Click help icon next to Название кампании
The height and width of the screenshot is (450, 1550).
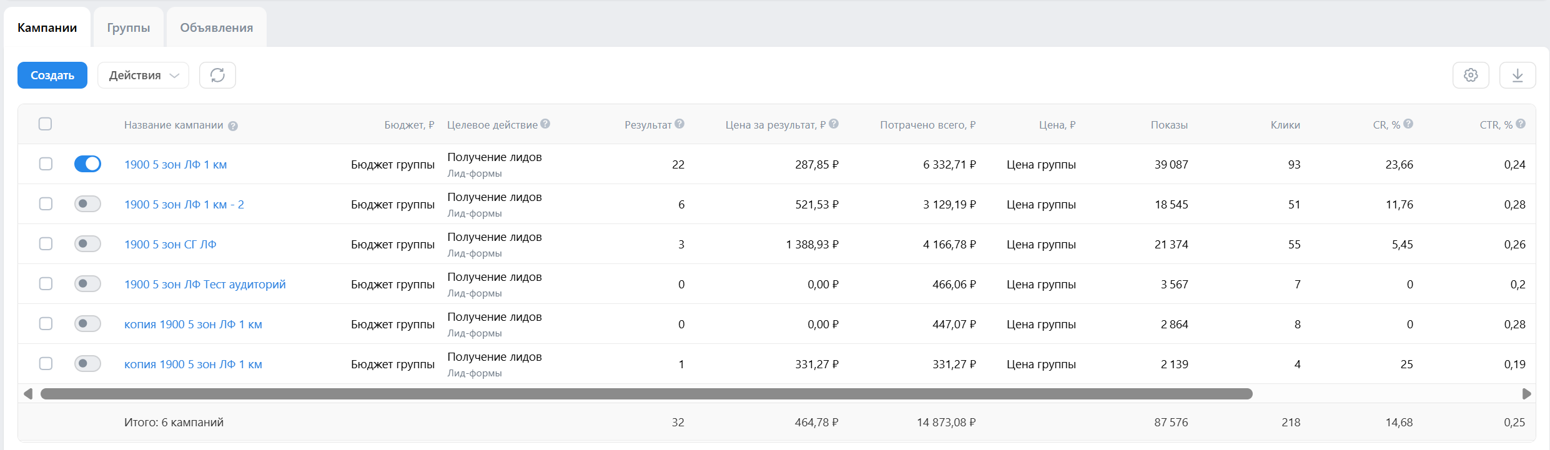tap(233, 126)
